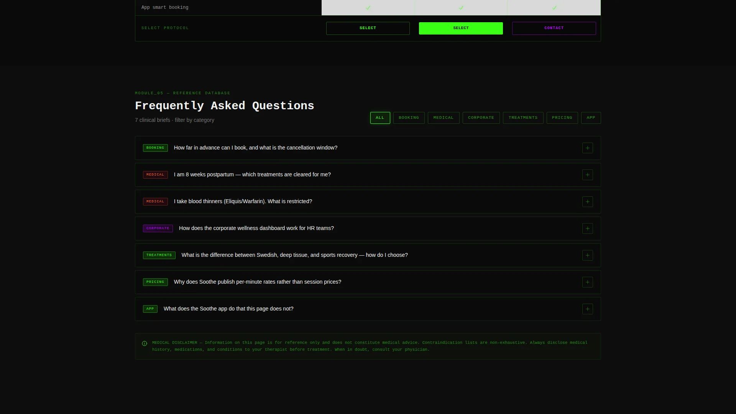This screenshot has width=736, height=414.
Task: Click the medical disclaimer info icon
Action: tap(145, 343)
